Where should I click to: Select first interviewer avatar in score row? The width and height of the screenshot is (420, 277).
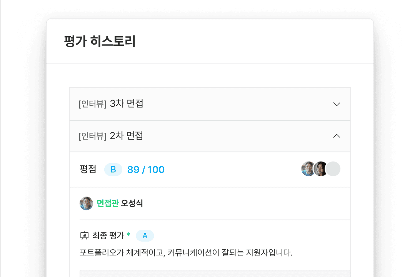point(308,169)
